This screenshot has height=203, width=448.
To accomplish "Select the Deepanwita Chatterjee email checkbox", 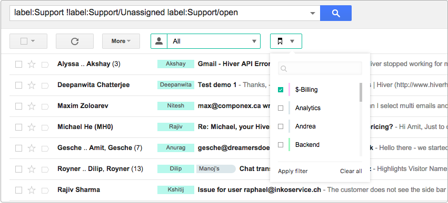I will pyautogui.click(x=18, y=85).
